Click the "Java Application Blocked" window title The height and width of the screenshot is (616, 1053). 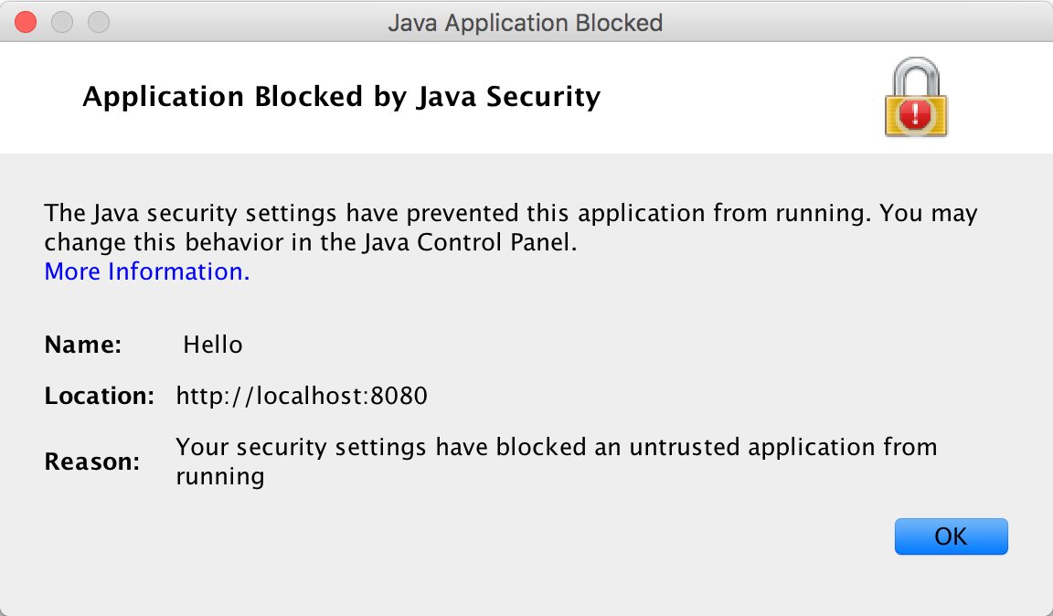(x=526, y=23)
